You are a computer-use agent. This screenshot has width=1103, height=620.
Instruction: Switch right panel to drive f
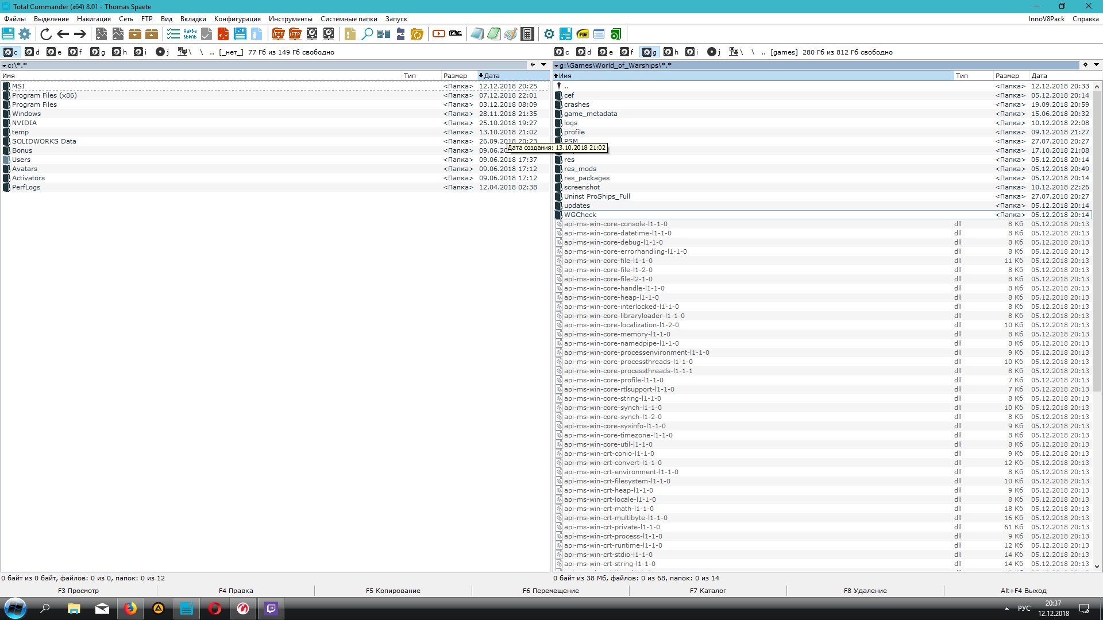pyautogui.click(x=628, y=52)
